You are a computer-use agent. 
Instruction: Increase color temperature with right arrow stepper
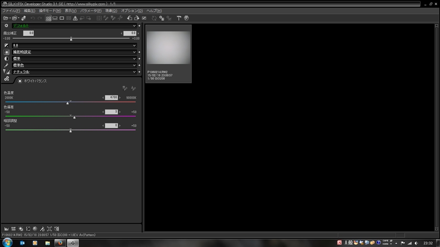tap(120, 98)
